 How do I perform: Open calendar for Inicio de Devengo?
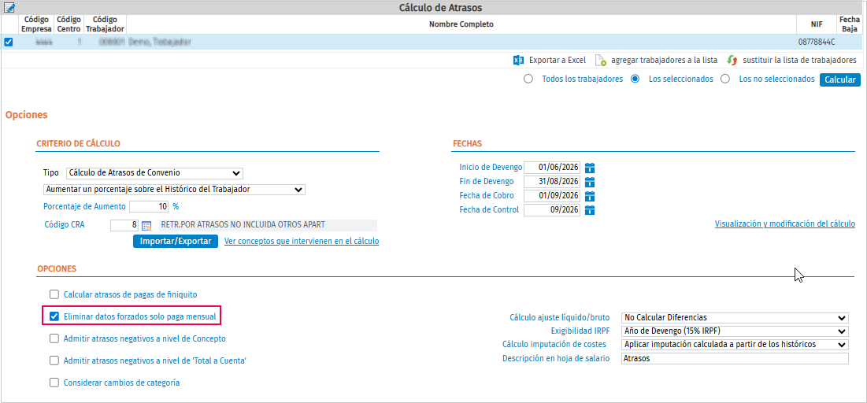(590, 168)
